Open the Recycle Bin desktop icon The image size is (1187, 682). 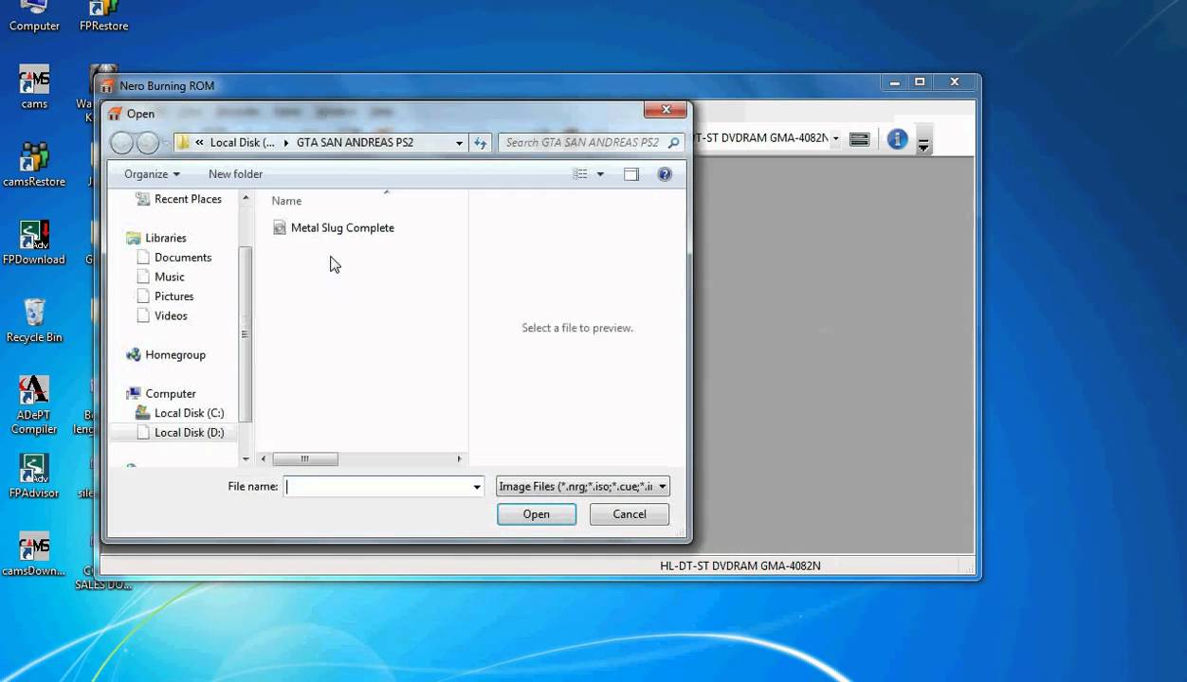34,320
